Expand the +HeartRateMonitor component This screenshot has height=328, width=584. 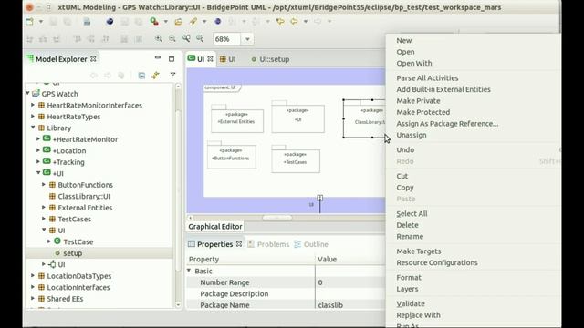38,138
